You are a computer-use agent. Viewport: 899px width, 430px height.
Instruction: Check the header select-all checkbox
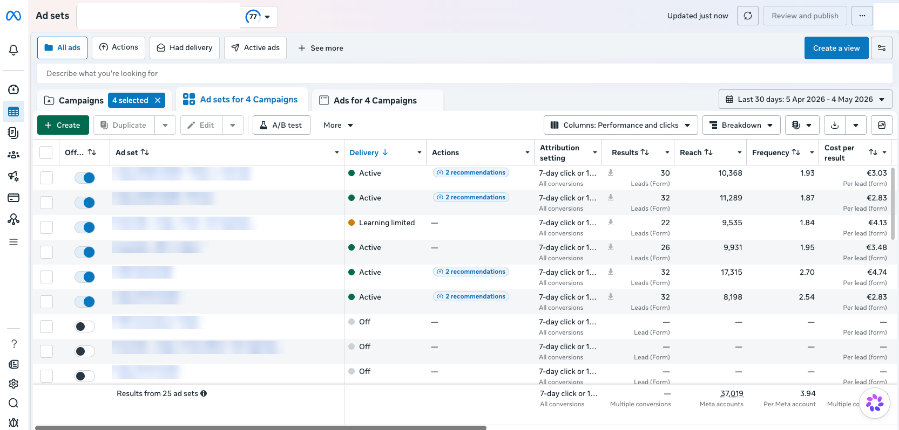(46, 152)
